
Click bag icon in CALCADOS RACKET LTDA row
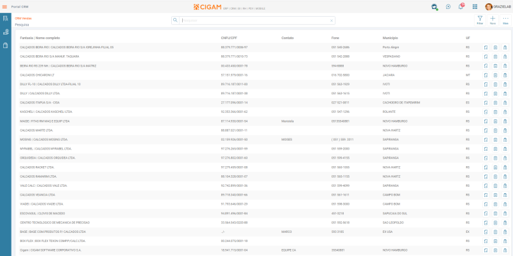505,167
